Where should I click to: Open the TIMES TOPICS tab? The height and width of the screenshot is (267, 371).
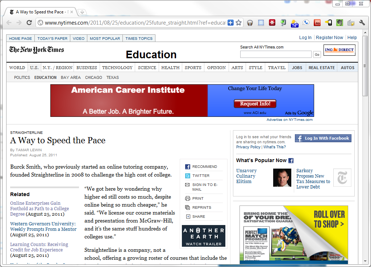[x=139, y=38]
